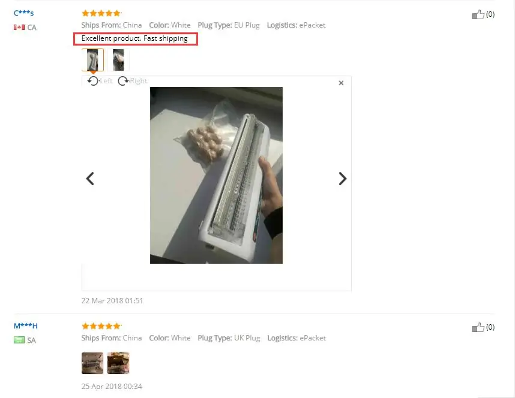Go to previous review photo arrow
The image size is (515, 398).
pyautogui.click(x=90, y=179)
